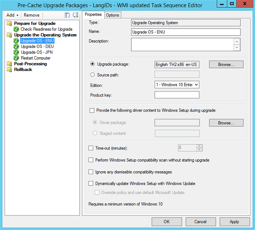Viewport: 255px width, 230px height.
Task: Check Perform Windows Setup compatibility scan option
Action: [x=91, y=160]
